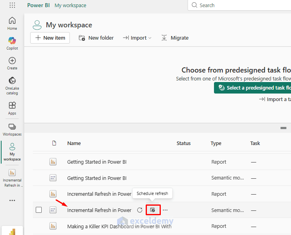This screenshot has height=235, width=291.
Task: Open the Incremental Refresh sidebar shortcut
Action: tap(12, 178)
